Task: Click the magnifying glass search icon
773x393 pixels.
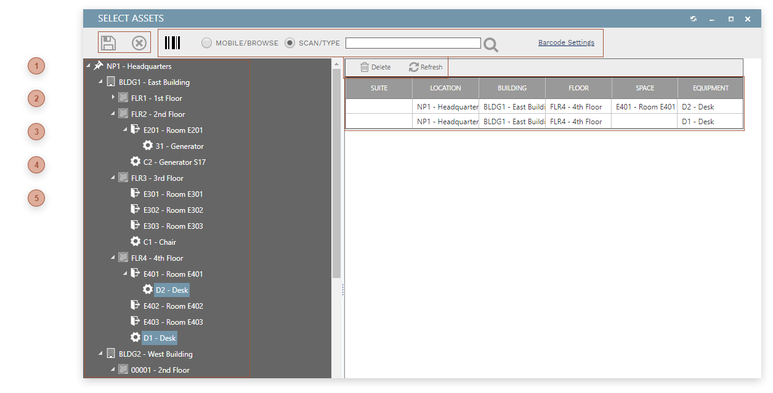Action: click(490, 43)
